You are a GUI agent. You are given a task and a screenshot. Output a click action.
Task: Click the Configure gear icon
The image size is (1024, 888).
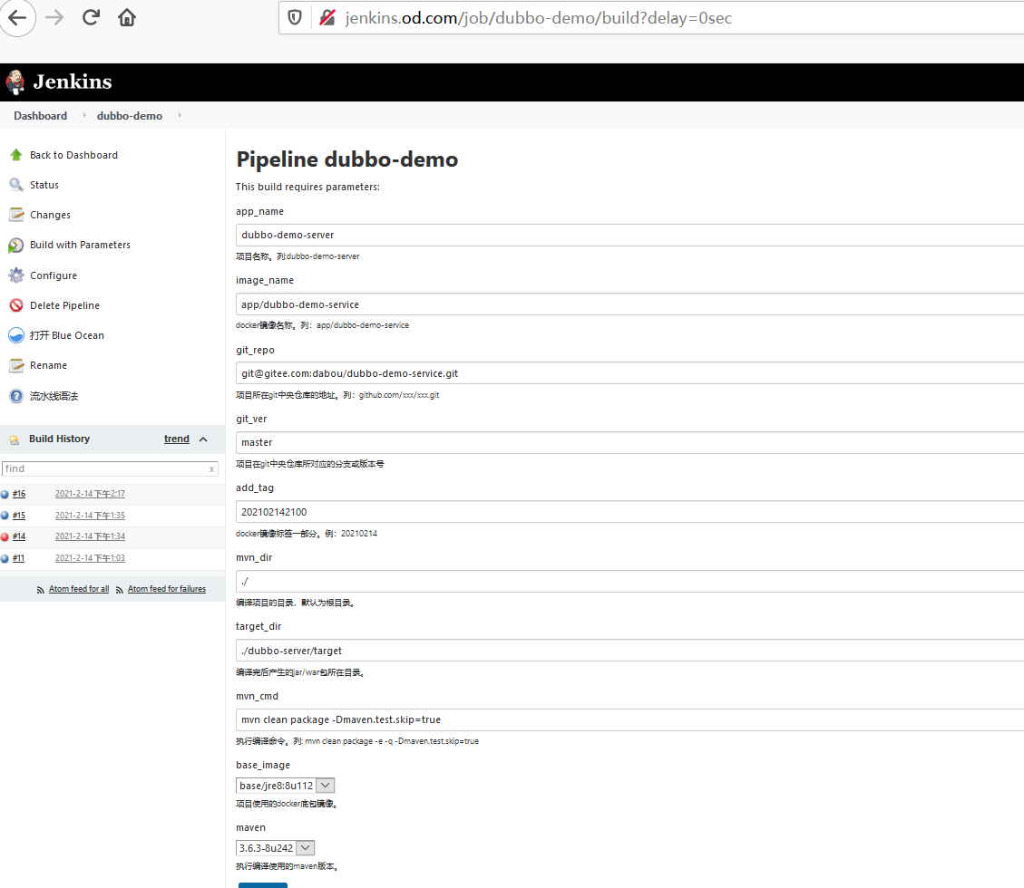tap(16, 275)
